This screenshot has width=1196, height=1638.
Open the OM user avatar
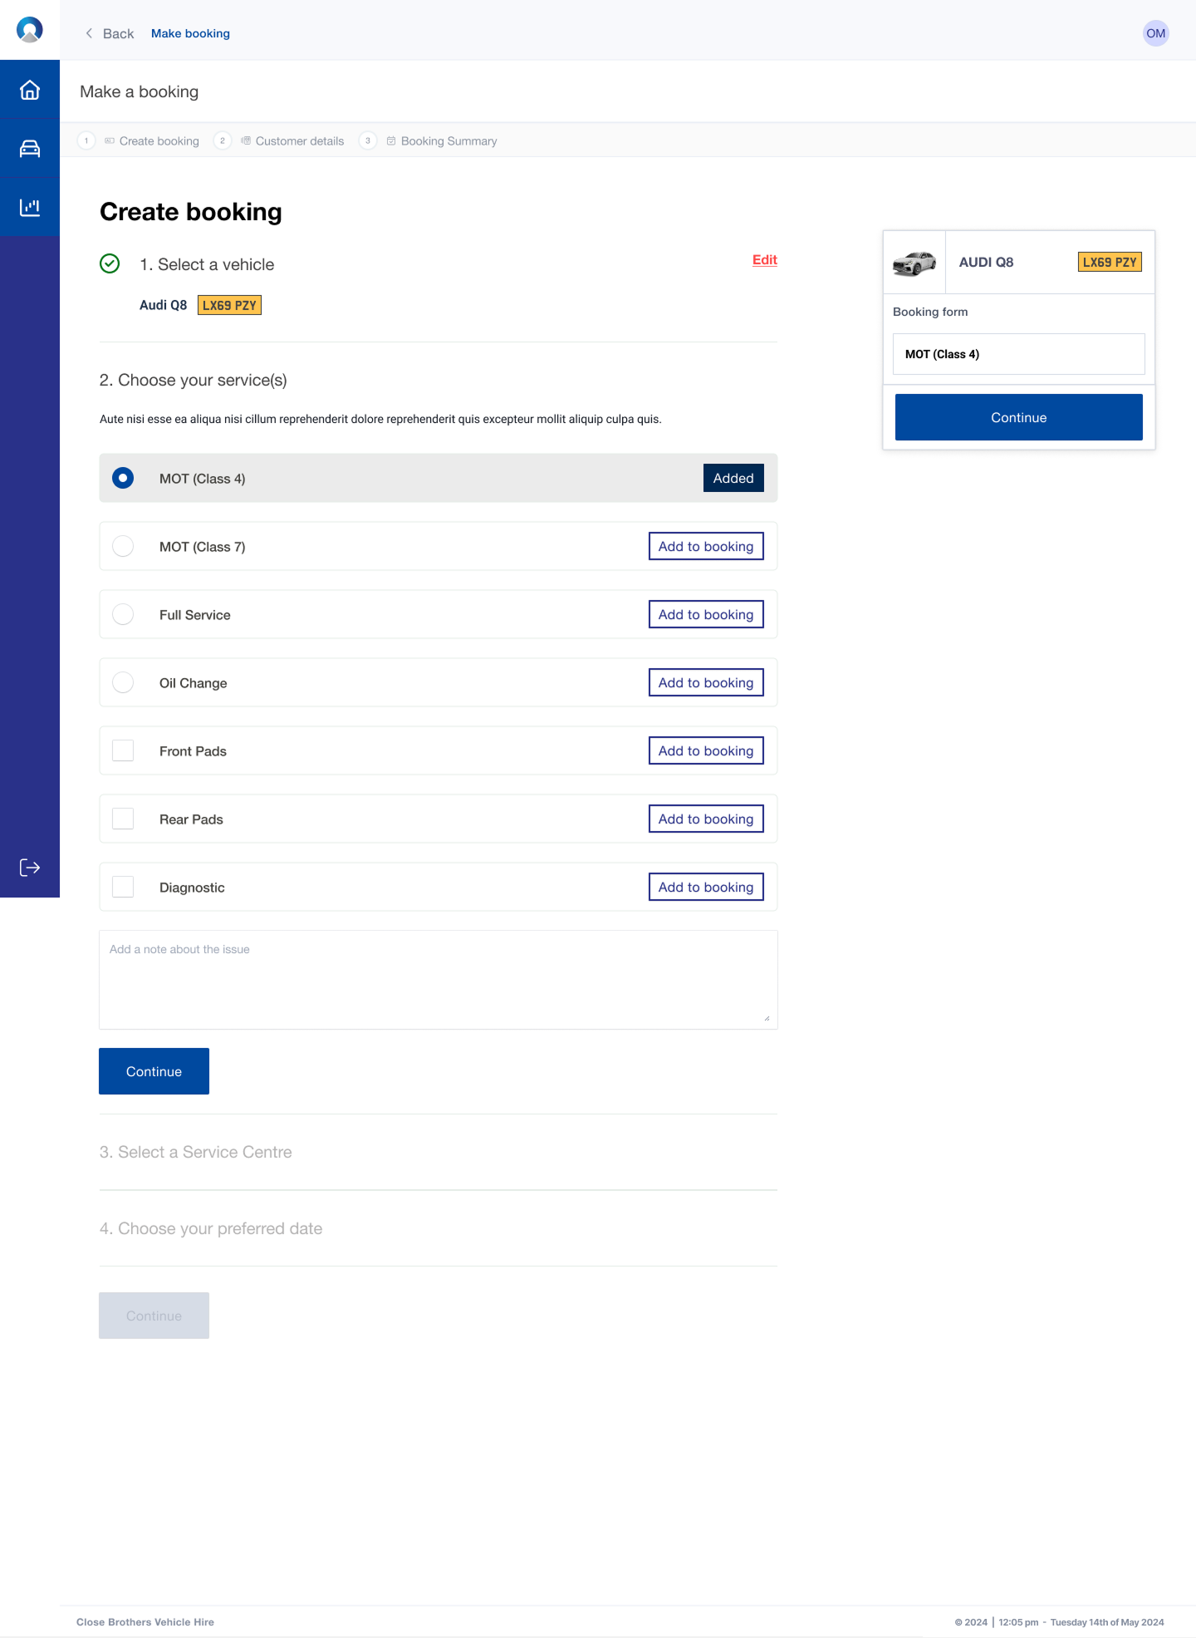[x=1155, y=33]
